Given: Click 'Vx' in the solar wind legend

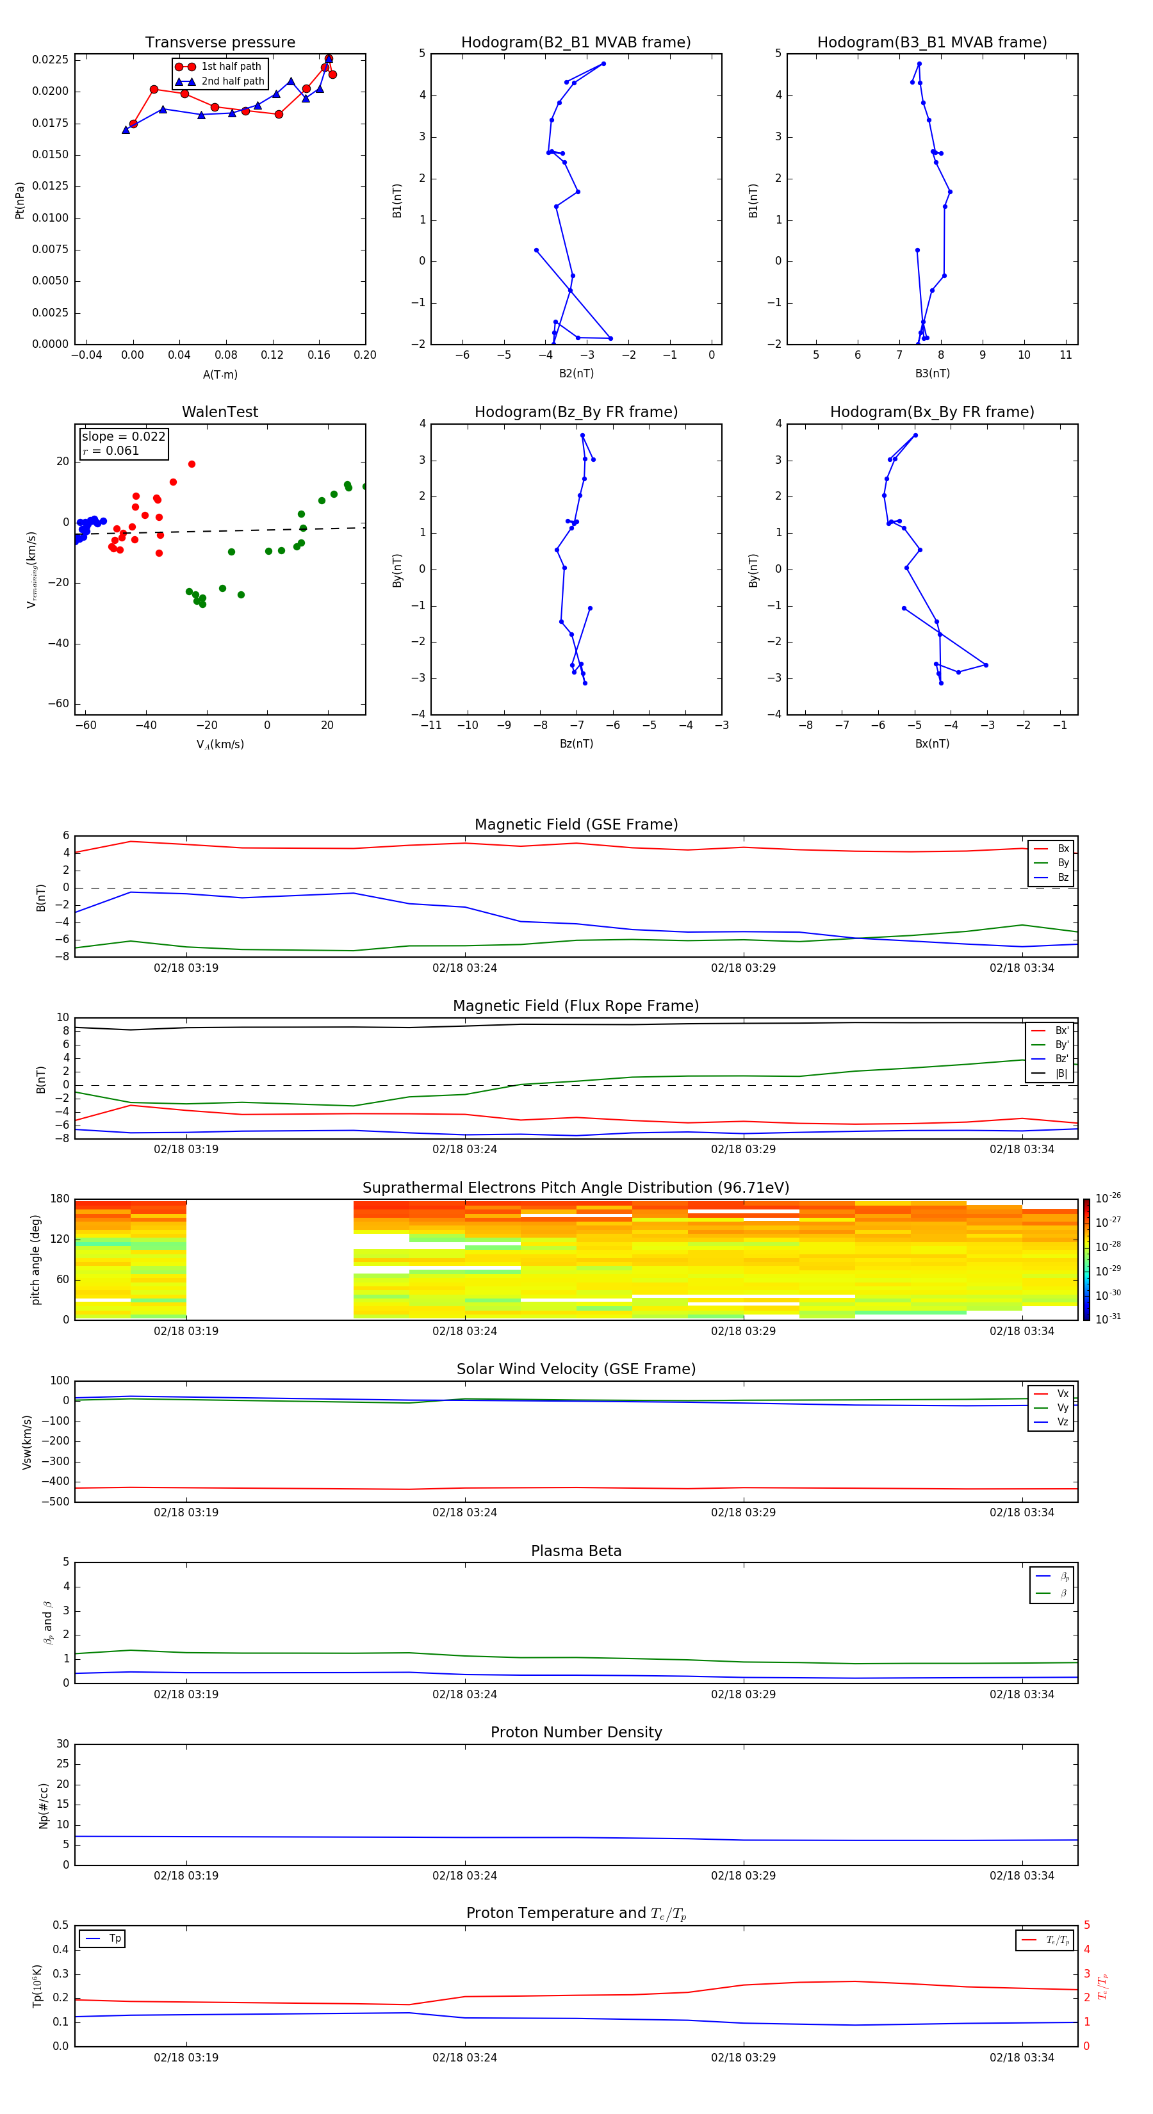Looking at the screenshot, I should point(1063,1393).
